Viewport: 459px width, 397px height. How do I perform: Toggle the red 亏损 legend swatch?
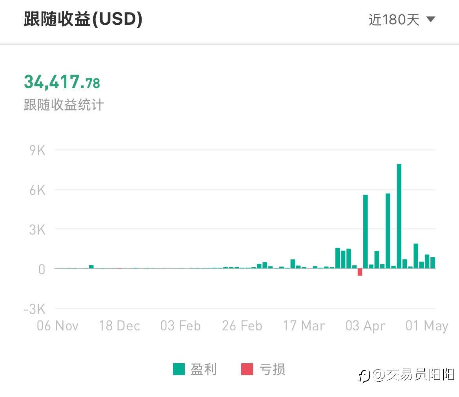click(247, 369)
